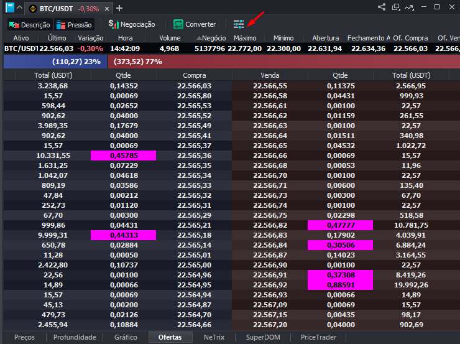This screenshot has height=344, width=460.
Task: Click the Mínimo column header
Action: click(x=283, y=38)
